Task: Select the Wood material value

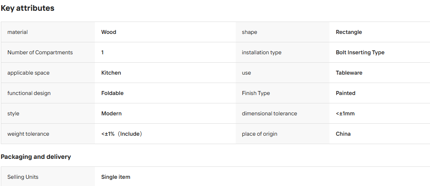Action: [x=108, y=32]
